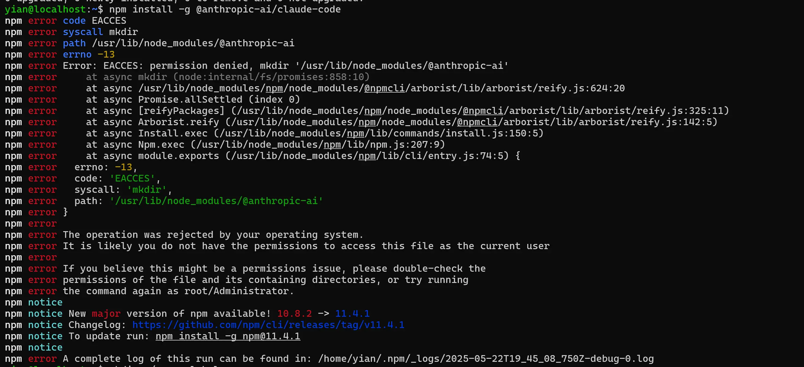Click the red version number 10.8.2
The width and height of the screenshot is (804, 367).
click(x=294, y=313)
